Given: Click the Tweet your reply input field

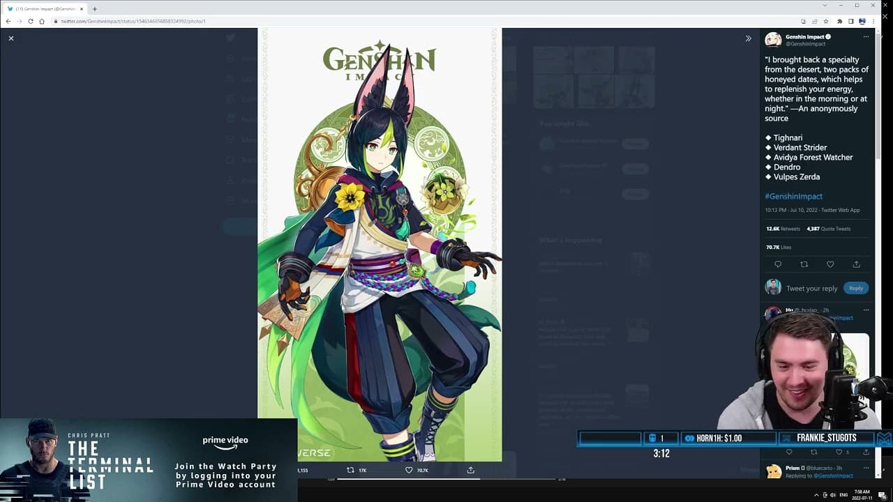Looking at the screenshot, I should coord(812,289).
